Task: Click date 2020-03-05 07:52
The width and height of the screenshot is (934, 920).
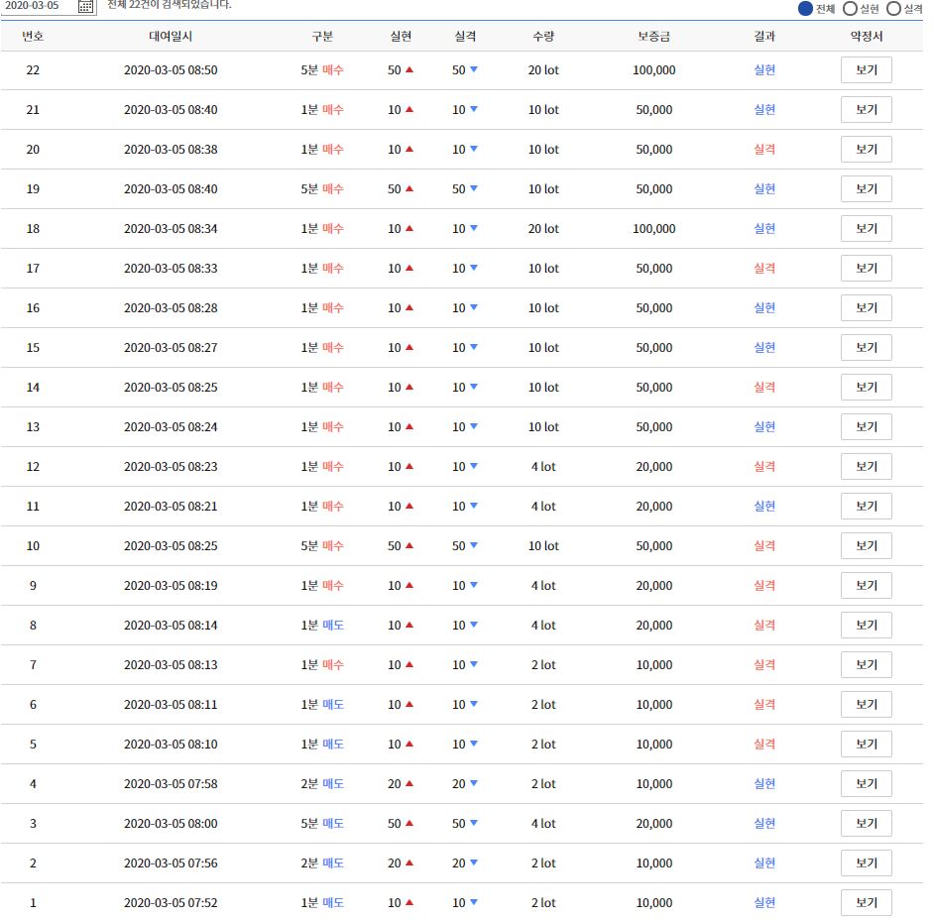Action: (171, 903)
